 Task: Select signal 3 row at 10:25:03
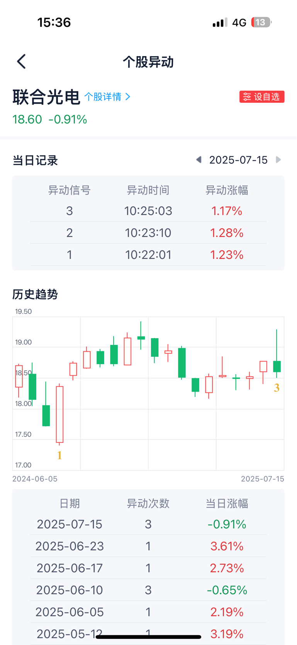148,211
